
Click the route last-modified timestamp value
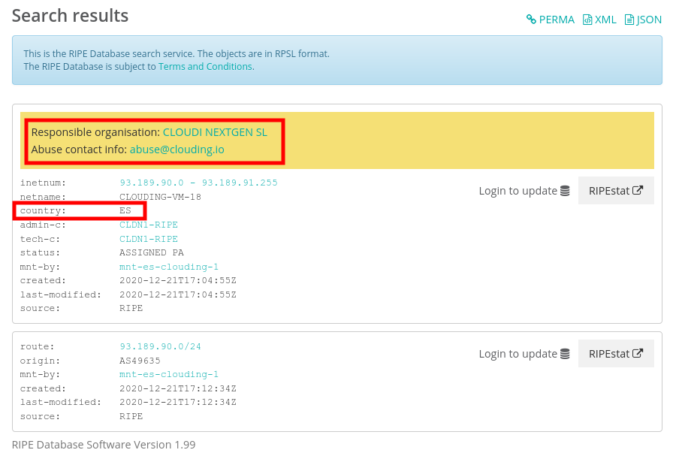(178, 403)
